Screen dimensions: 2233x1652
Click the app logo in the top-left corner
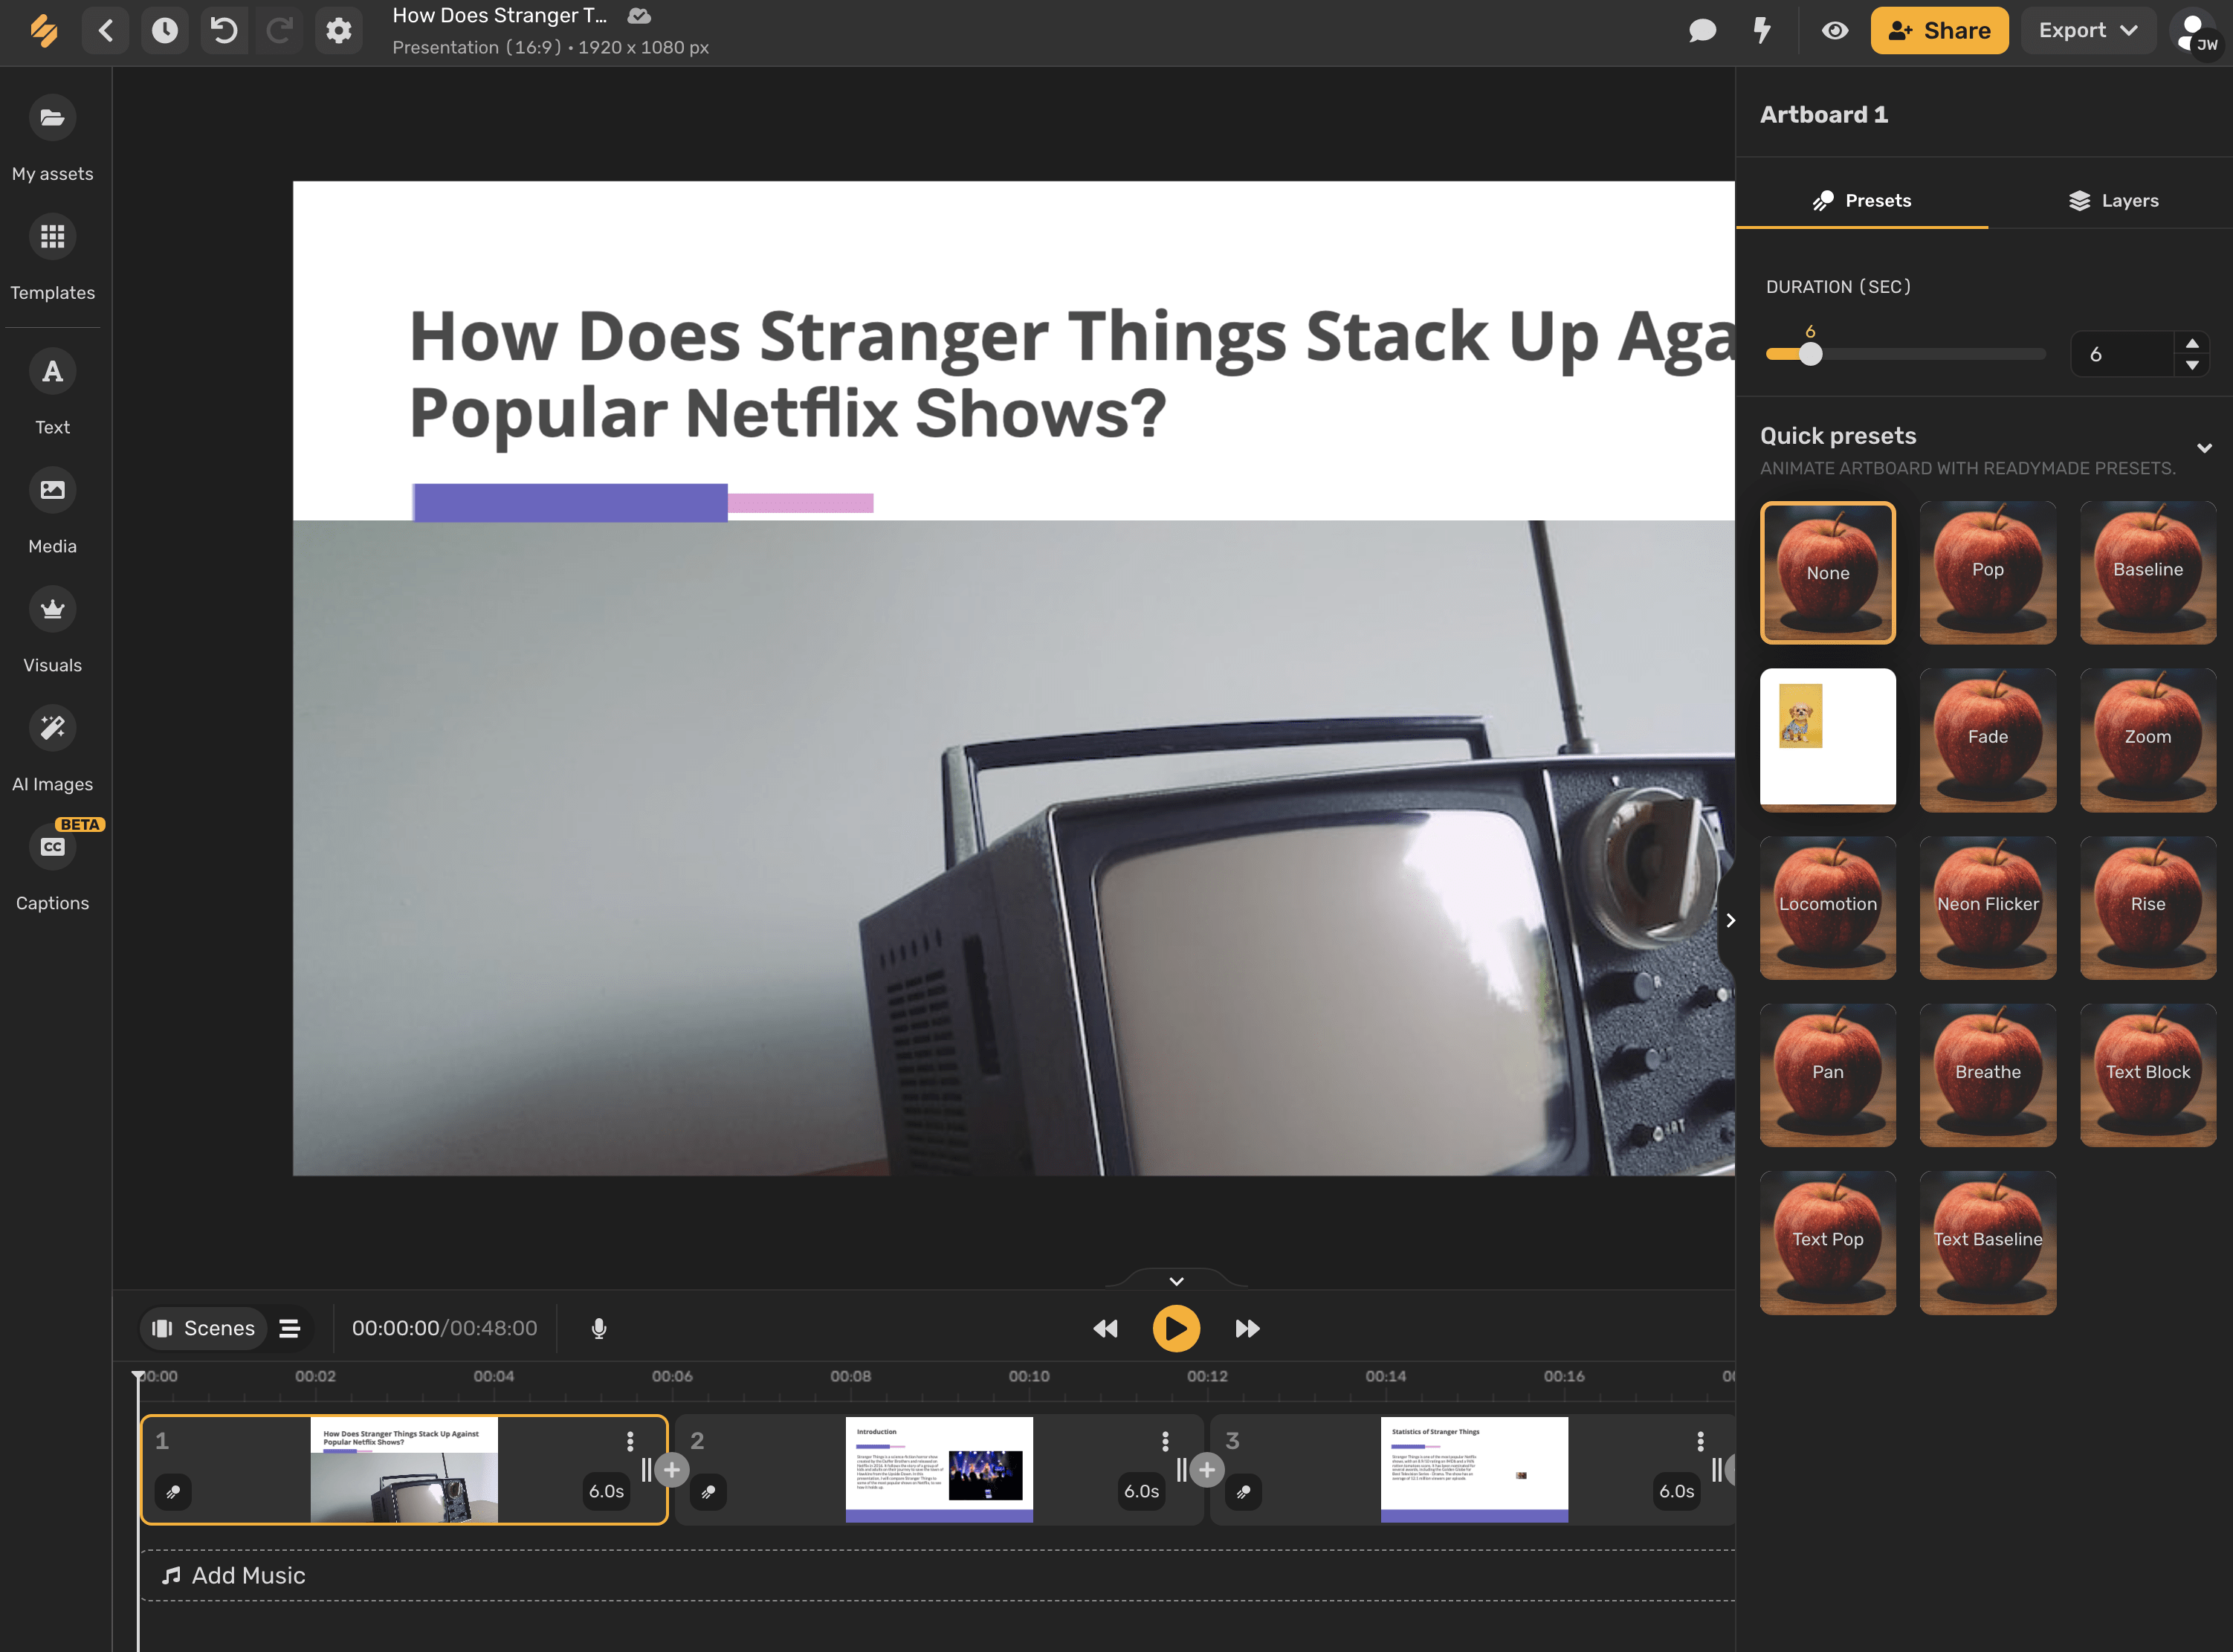point(44,31)
